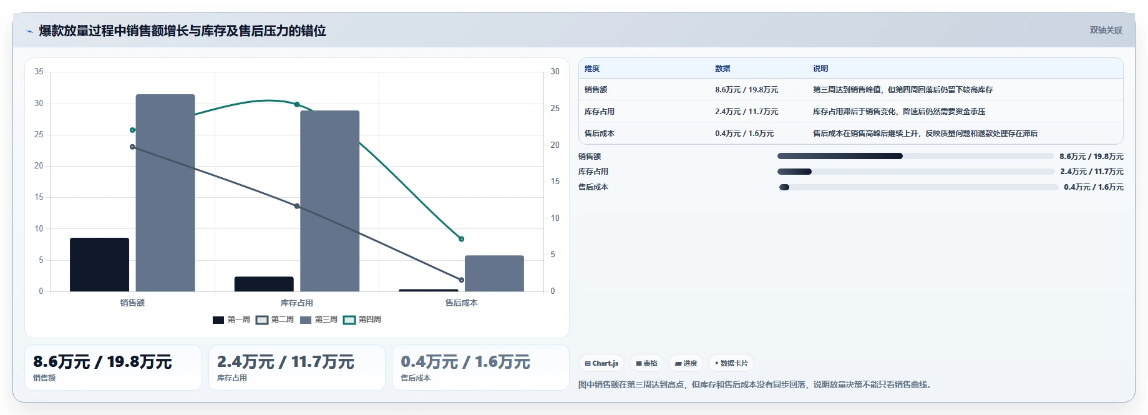Image resolution: width=1148 pixels, height=415 pixels.
Task: Click the 售后成本 progress bar
Action: coord(918,187)
